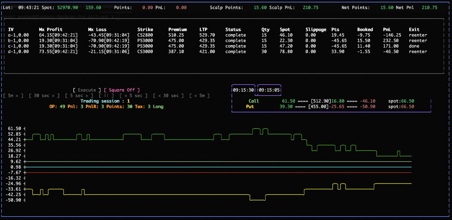The width and height of the screenshot is (452, 220).
Task: Step using the '< 30 sec' control
Action: click(168, 95)
